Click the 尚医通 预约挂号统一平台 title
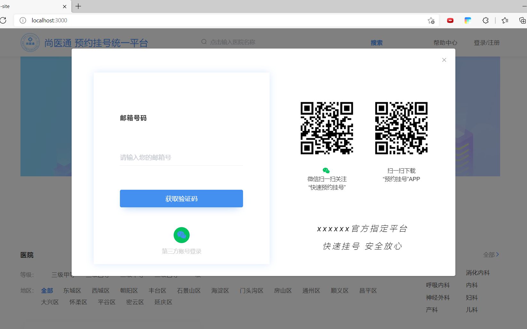Viewport: 527px width, 329px height. (96, 43)
